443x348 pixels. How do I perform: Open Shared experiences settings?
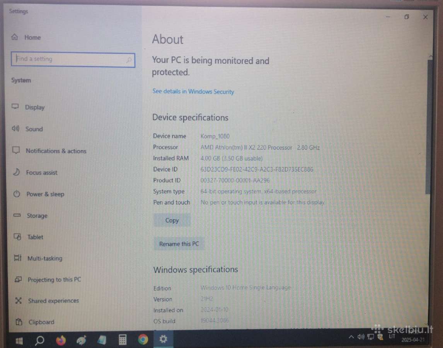click(47, 301)
